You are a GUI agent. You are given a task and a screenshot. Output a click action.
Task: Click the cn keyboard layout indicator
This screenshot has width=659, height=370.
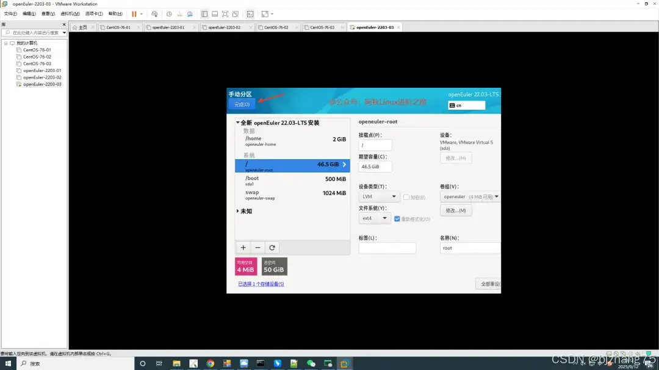(467, 105)
